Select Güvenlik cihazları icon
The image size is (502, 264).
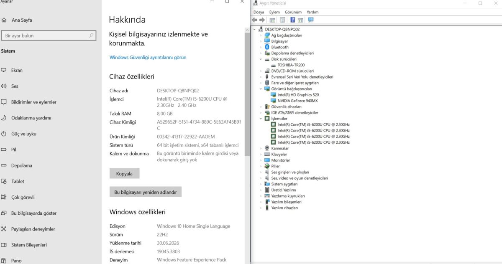pyautogui.click(x=267, y=107)
